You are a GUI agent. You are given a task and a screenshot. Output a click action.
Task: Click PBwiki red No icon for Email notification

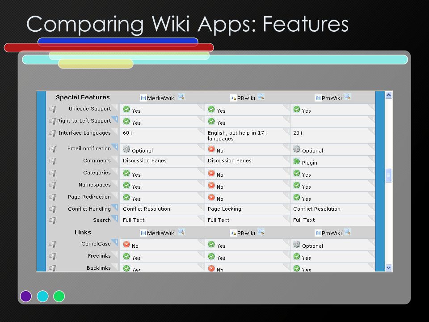211,149
